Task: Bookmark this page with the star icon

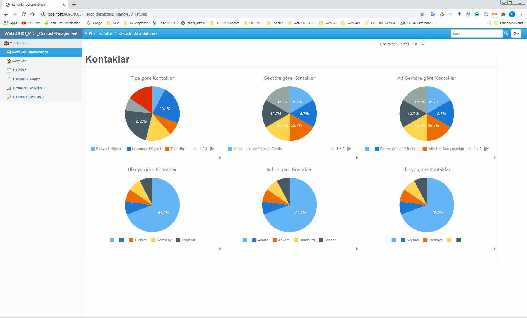Action: (x=422, y=14)
